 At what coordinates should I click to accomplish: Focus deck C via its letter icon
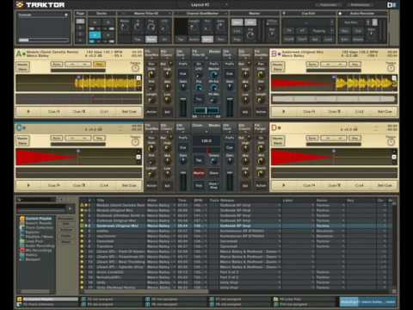point(19,127)
